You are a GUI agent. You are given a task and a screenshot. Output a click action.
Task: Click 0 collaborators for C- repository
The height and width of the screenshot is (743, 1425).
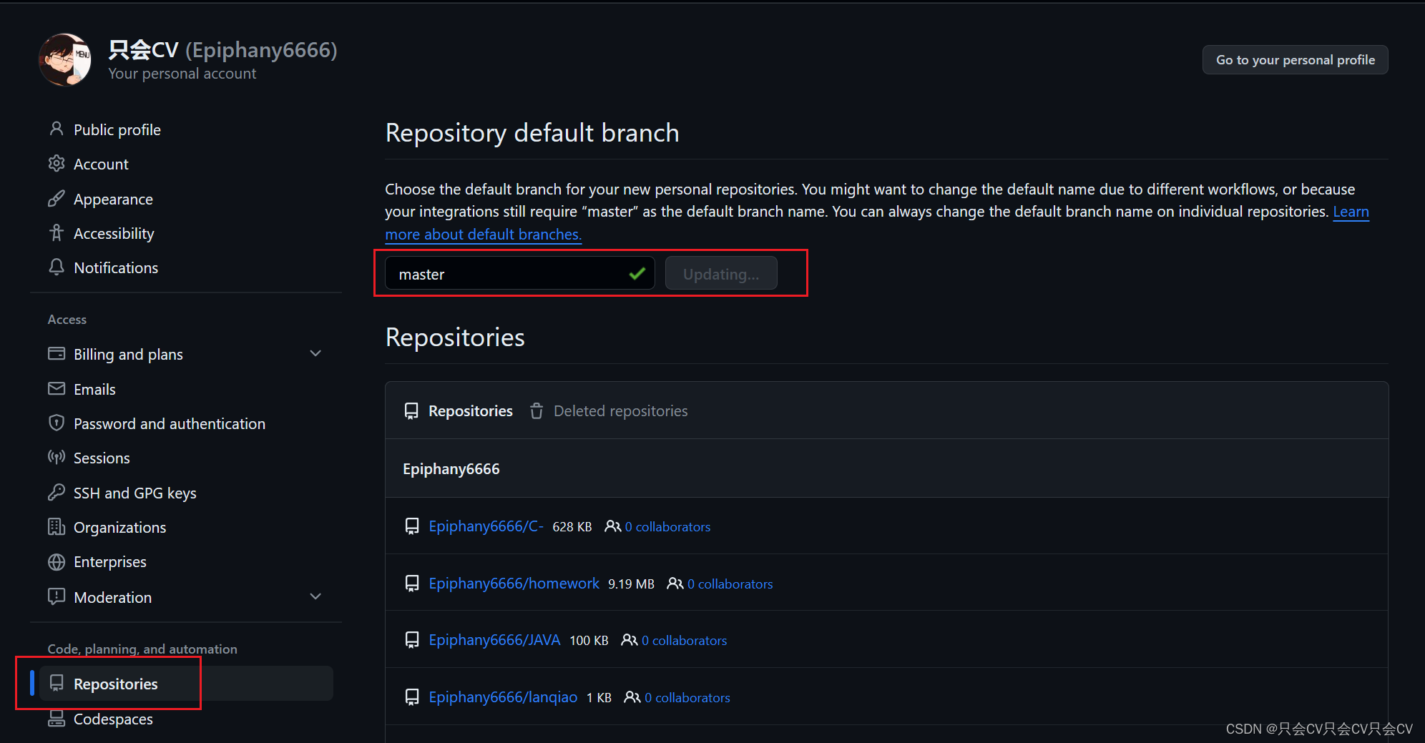click(667, 527)
